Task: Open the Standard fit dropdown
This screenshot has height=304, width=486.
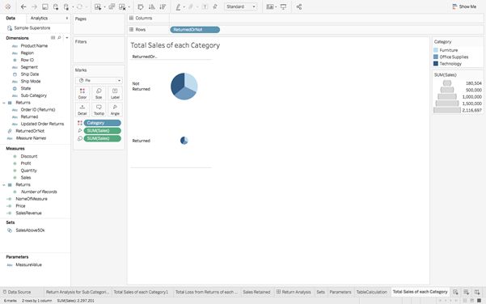Action: coord(240,6)
